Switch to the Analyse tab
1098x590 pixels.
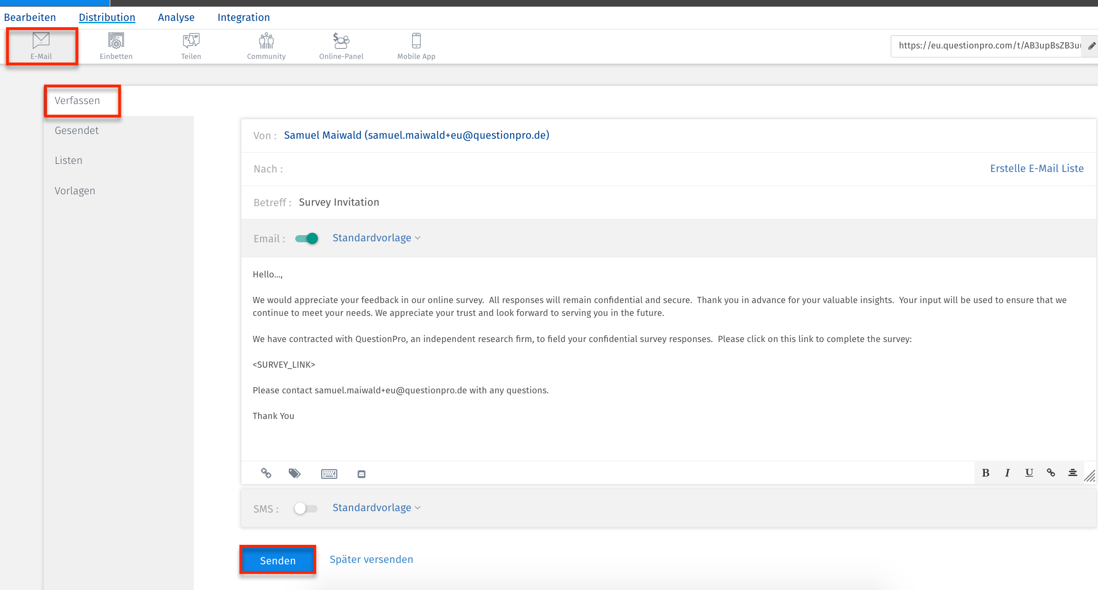[x=176, y=18]
